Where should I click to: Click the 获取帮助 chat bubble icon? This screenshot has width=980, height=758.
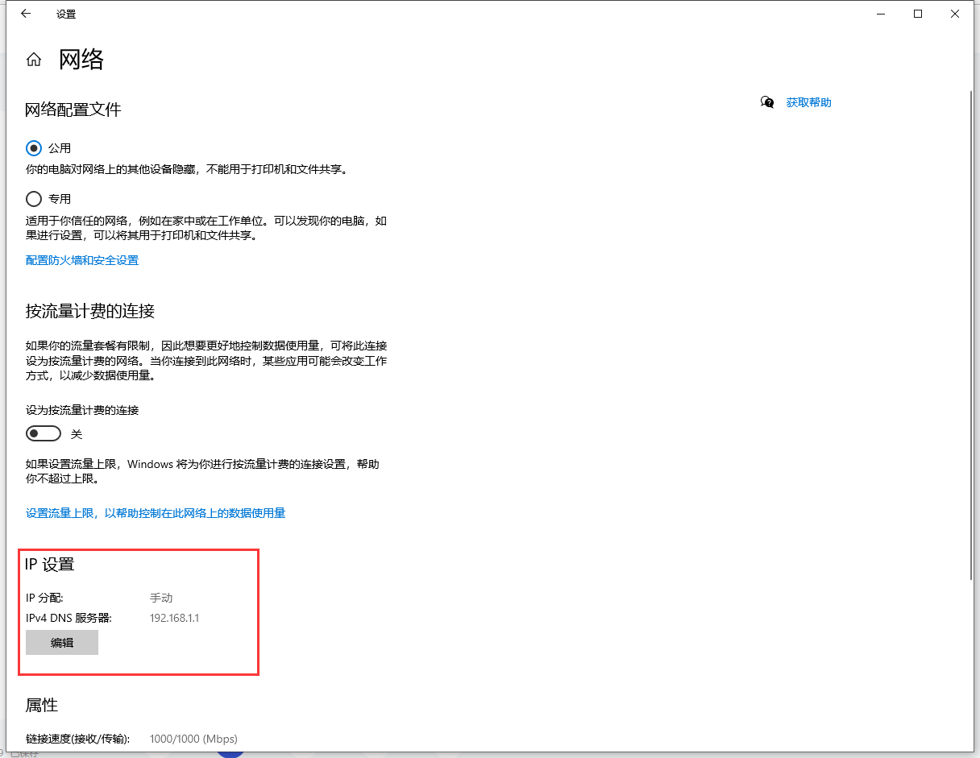click(x=767, y=102)
